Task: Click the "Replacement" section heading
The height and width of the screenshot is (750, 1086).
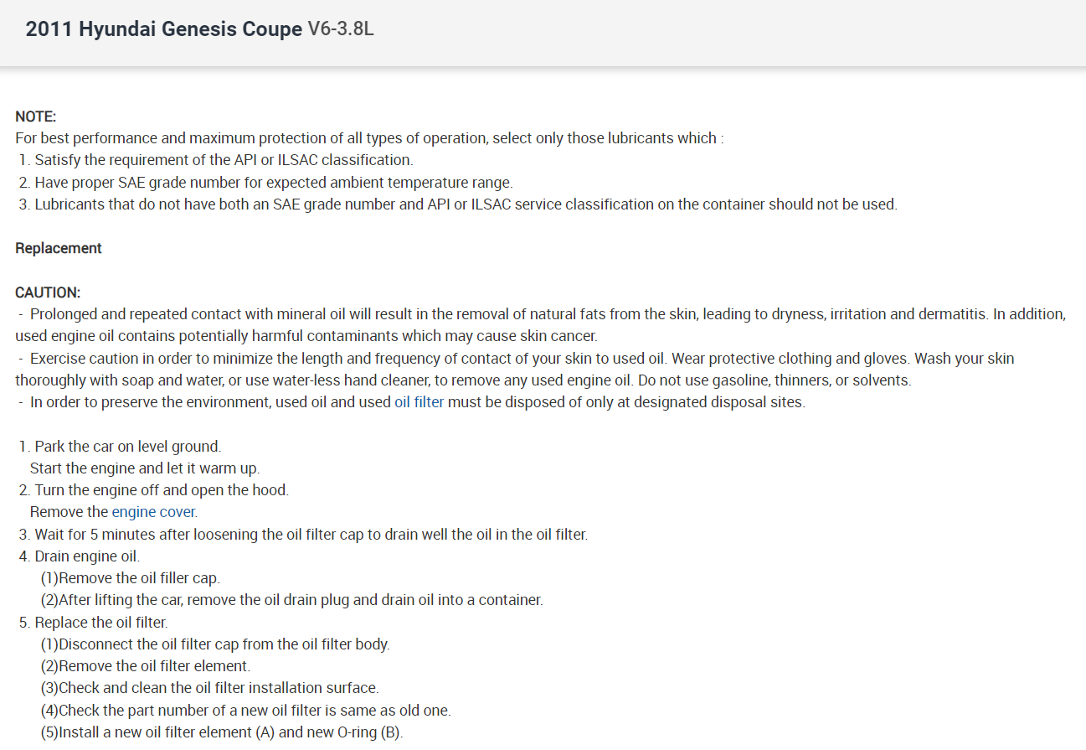Action: [59, 248]
